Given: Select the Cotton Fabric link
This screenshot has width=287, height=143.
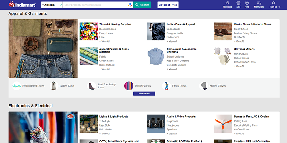Looking at the screenshot, I should pyautogui.click(x=106, y=61).
